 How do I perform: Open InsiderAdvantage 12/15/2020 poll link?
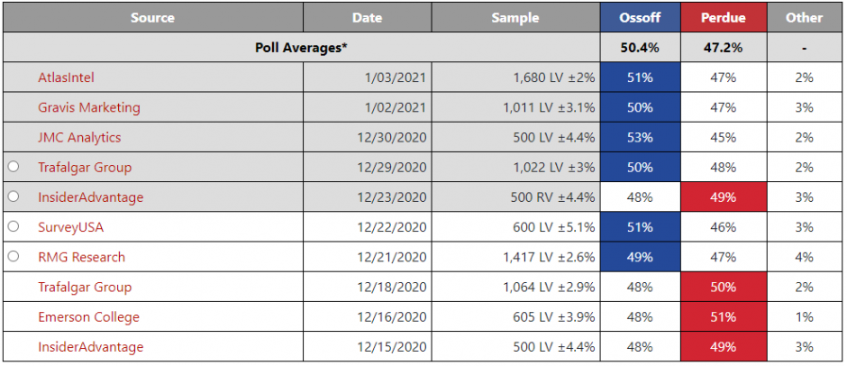pyautogui.click(x=90, y=346)
